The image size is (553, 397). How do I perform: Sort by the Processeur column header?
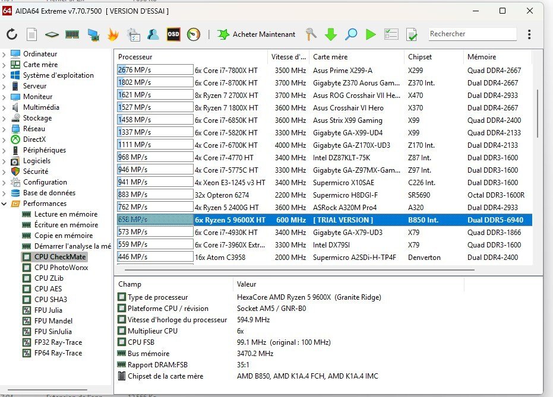153,57
